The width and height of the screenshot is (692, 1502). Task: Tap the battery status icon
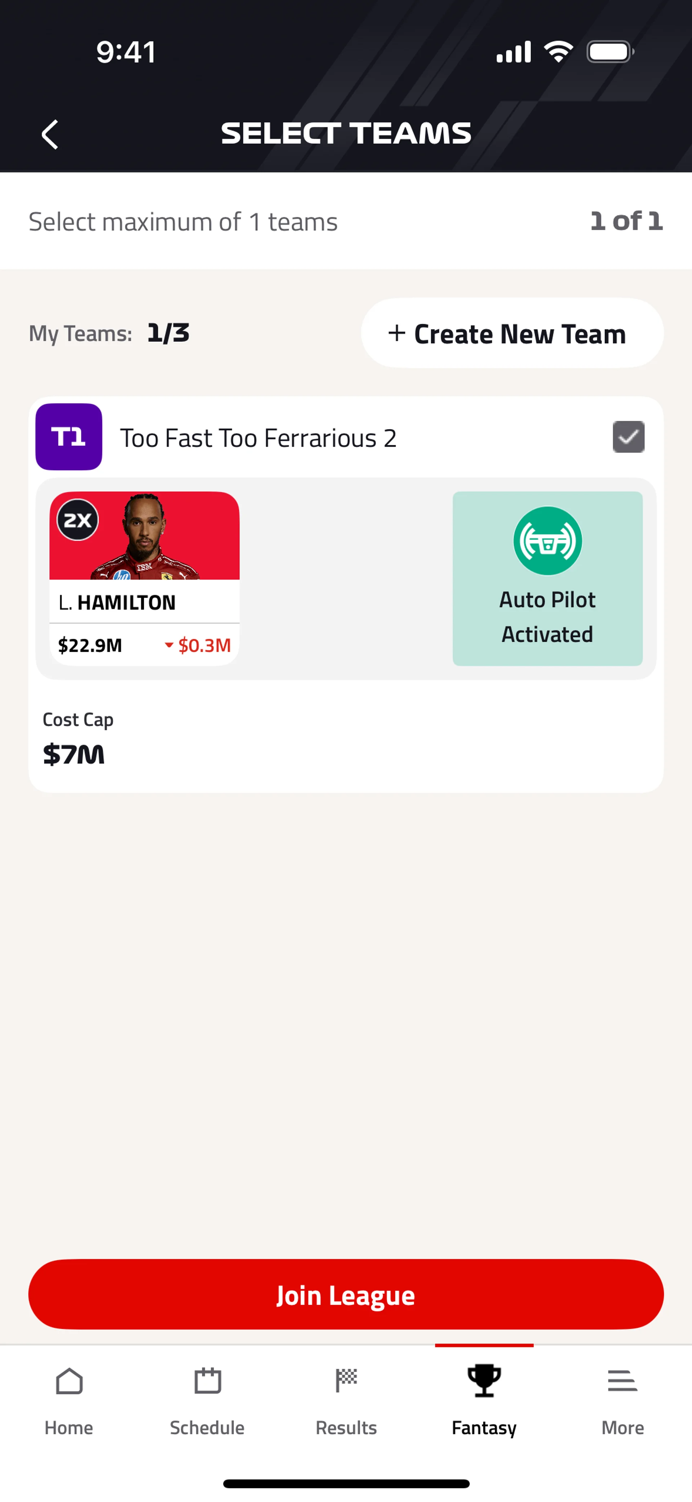tap(610, 52)
